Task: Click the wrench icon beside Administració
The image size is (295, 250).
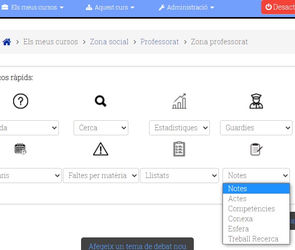Action: pos(162,8)
